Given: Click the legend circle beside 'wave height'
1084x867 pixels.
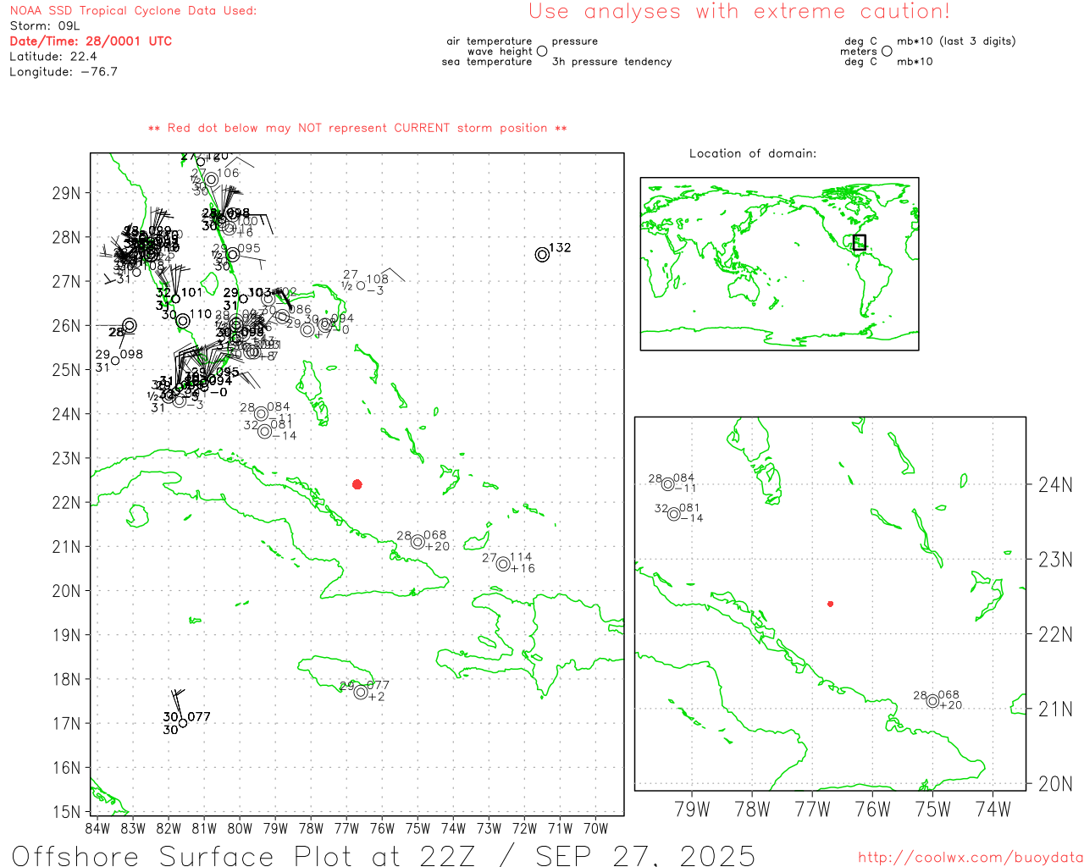Looking at the screenshot, I should pos(542,51).
